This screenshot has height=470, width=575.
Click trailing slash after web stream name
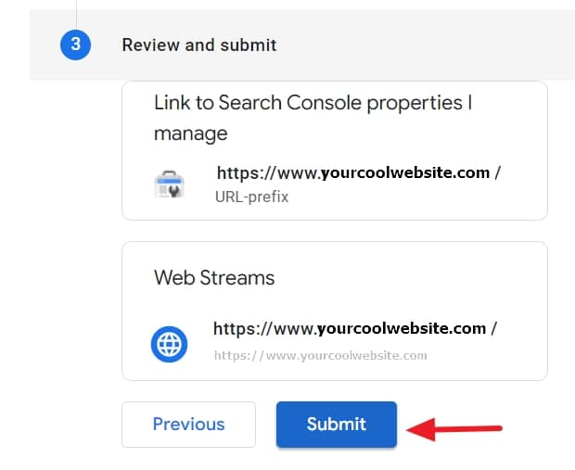click(x=493, y=328)
